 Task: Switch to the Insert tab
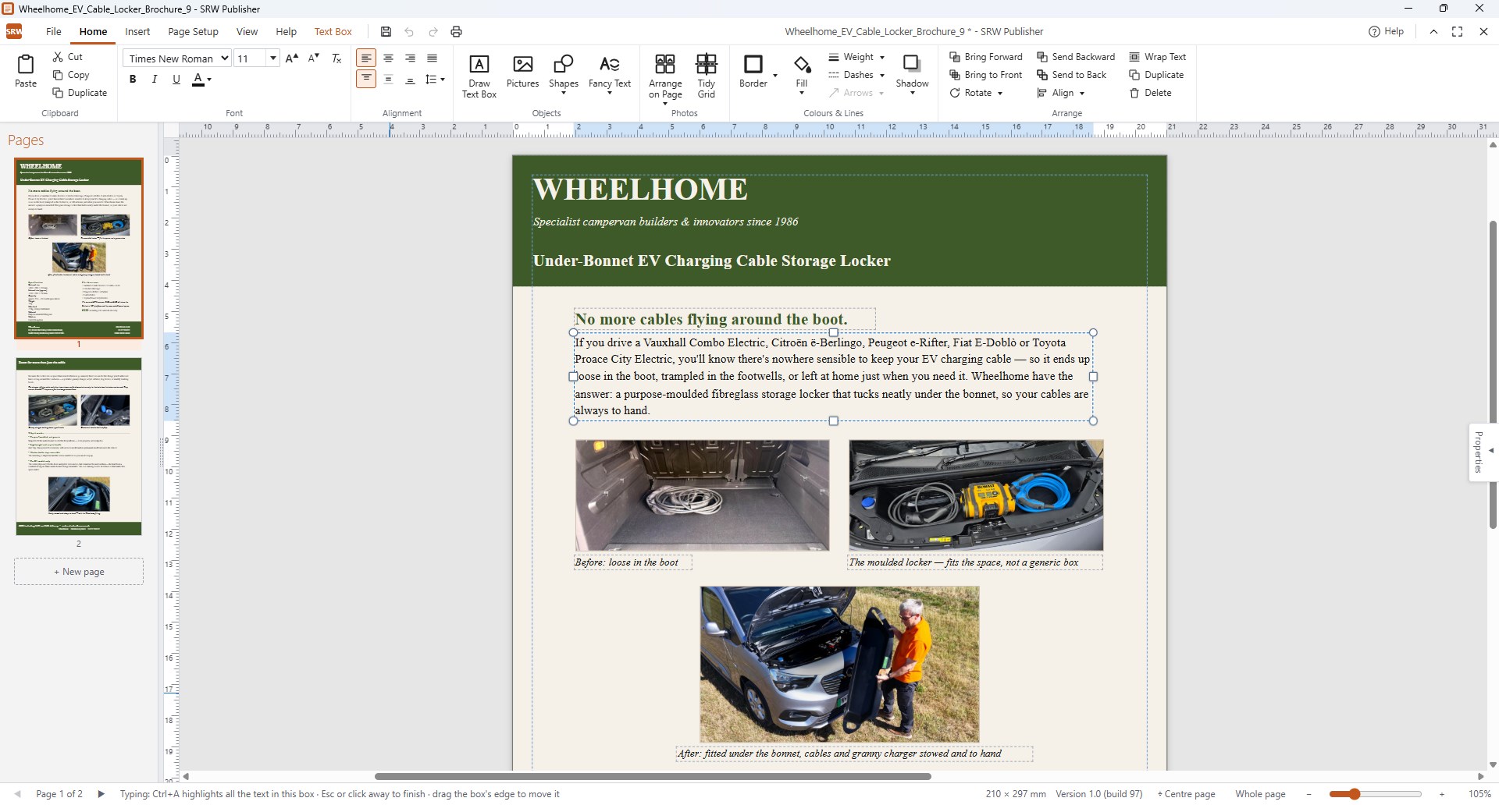(x=137, y=32)
